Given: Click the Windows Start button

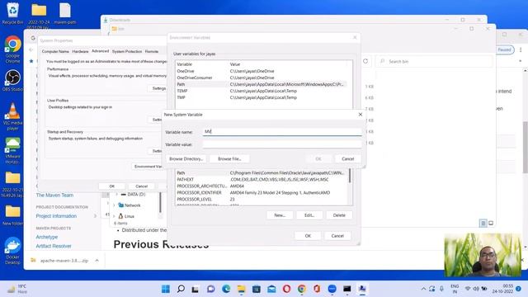Looking at the screenshot, I should click(166, 289).
